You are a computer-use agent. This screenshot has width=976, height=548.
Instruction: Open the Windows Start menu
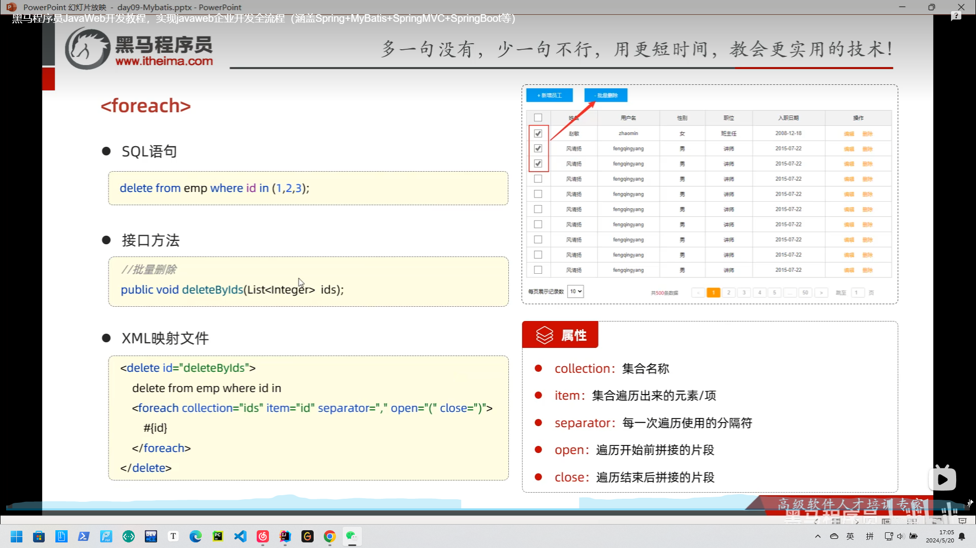pos(17,536)
